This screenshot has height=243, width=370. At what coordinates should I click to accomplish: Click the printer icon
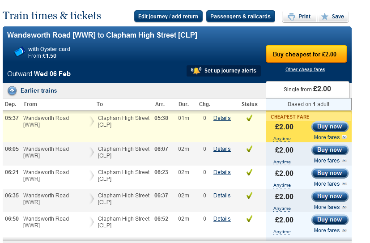click(291, 17)
